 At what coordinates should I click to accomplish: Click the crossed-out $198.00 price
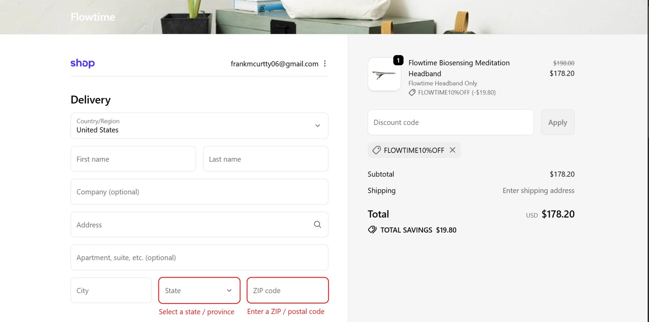[x=564, y=63]
